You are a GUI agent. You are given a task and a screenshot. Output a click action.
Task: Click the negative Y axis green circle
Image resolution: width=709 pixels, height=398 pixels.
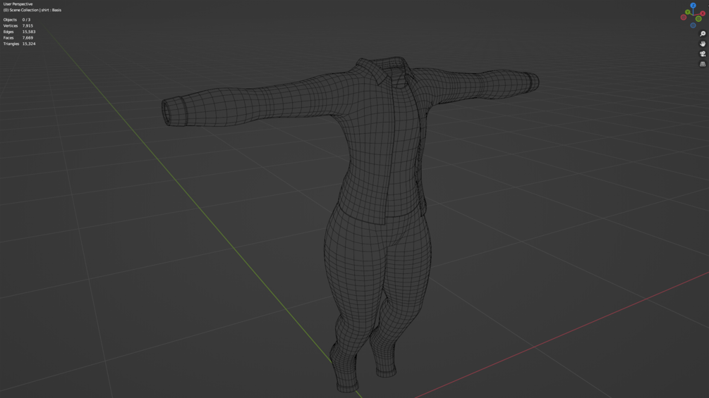tap(698, 18)
